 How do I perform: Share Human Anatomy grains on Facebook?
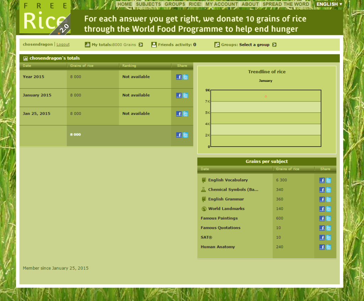click(322, 247)
